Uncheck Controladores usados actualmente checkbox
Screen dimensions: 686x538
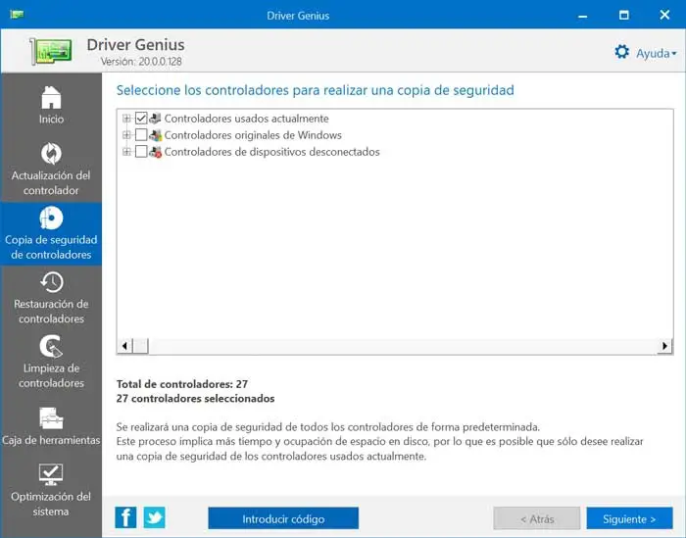point(141,119)
